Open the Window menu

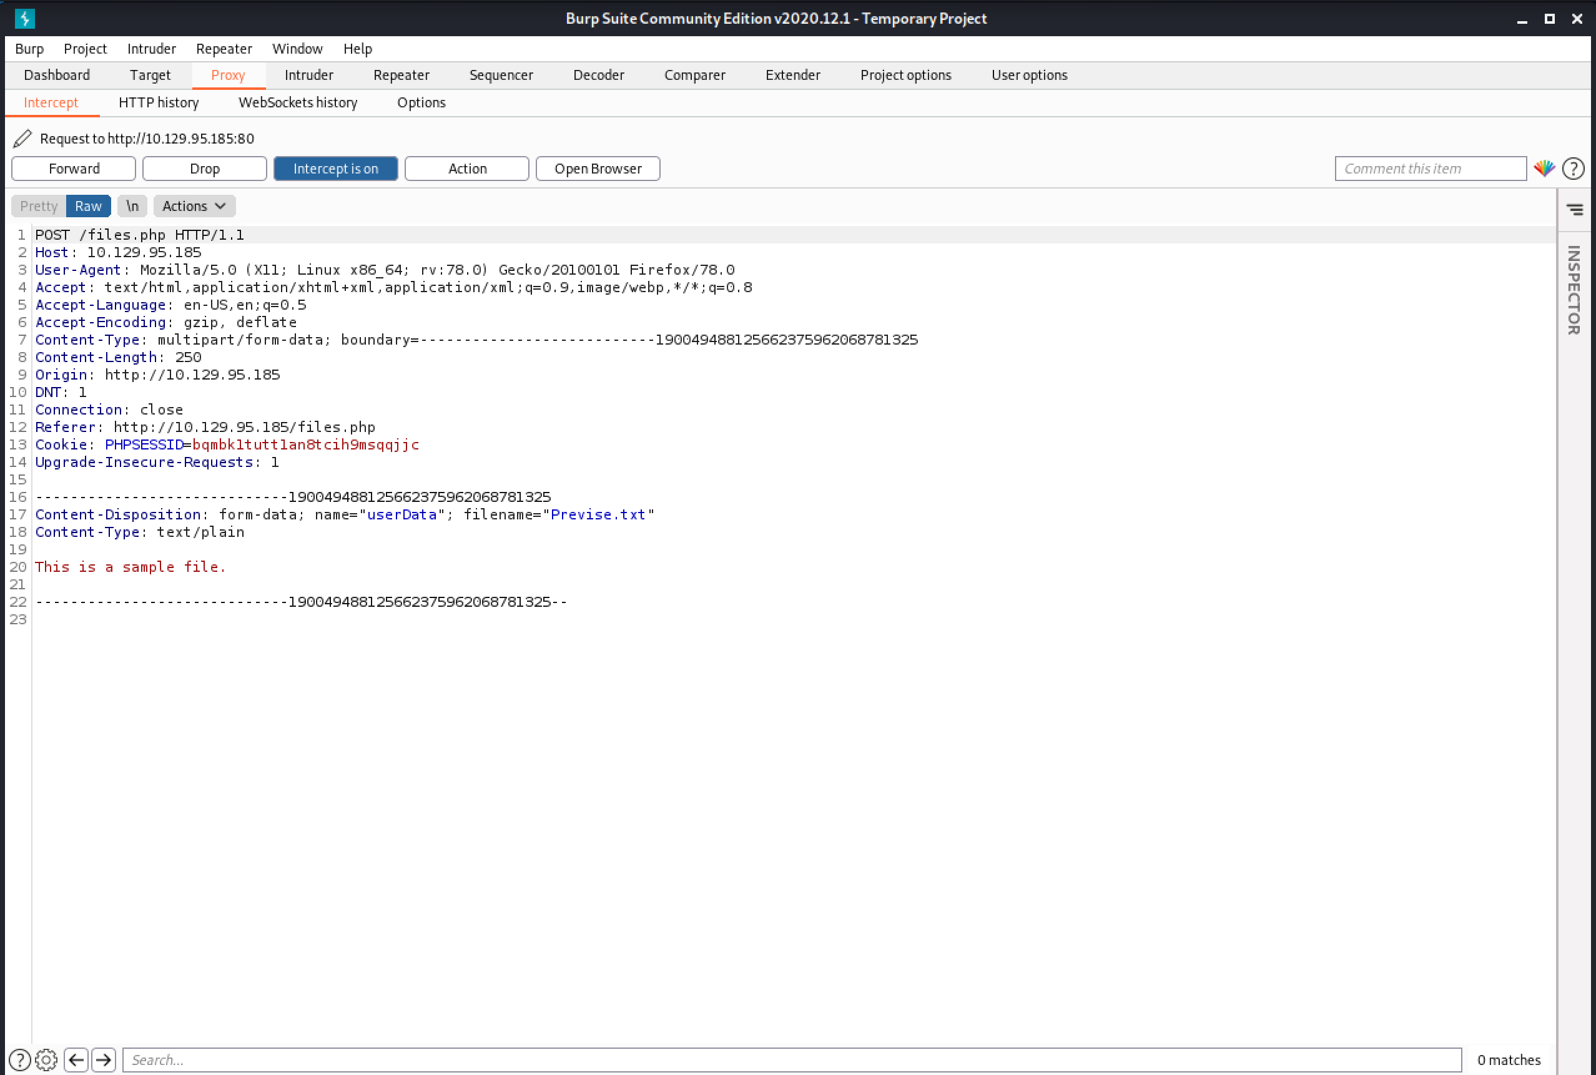pyautogui.click(x=297, y=49)
